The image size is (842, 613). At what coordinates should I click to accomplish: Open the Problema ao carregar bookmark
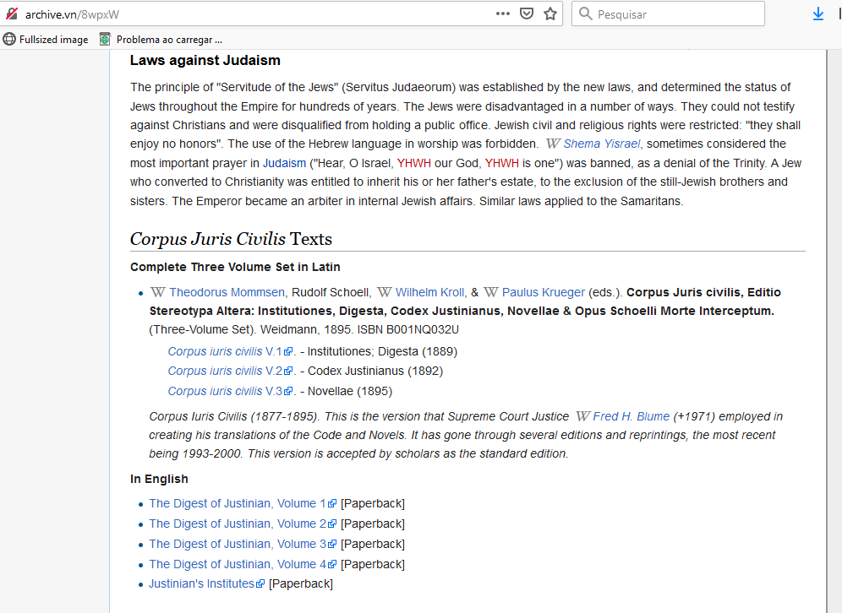(161, 39)
